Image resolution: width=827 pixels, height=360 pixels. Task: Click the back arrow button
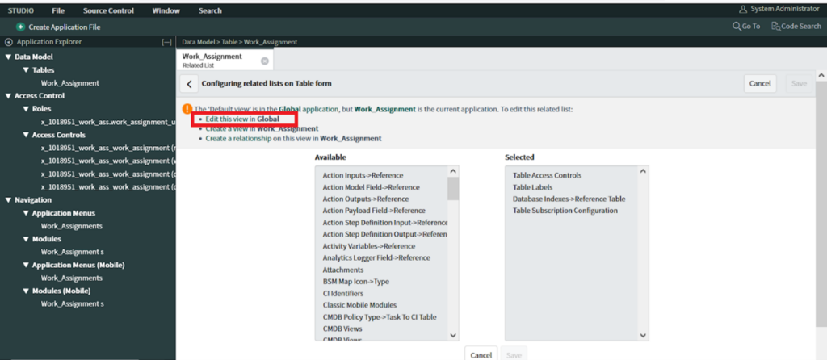click(x=189, y=83)
